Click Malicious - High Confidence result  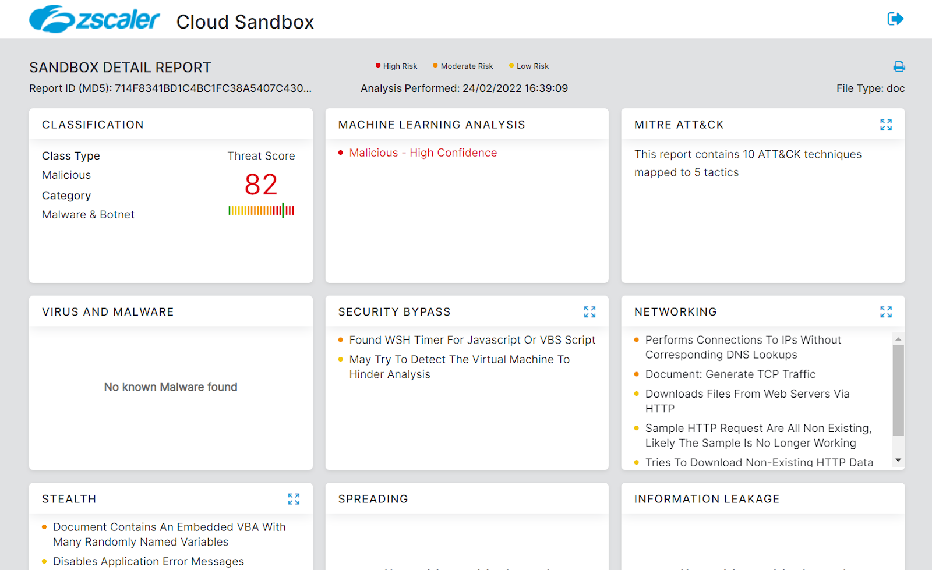[423, 153]
